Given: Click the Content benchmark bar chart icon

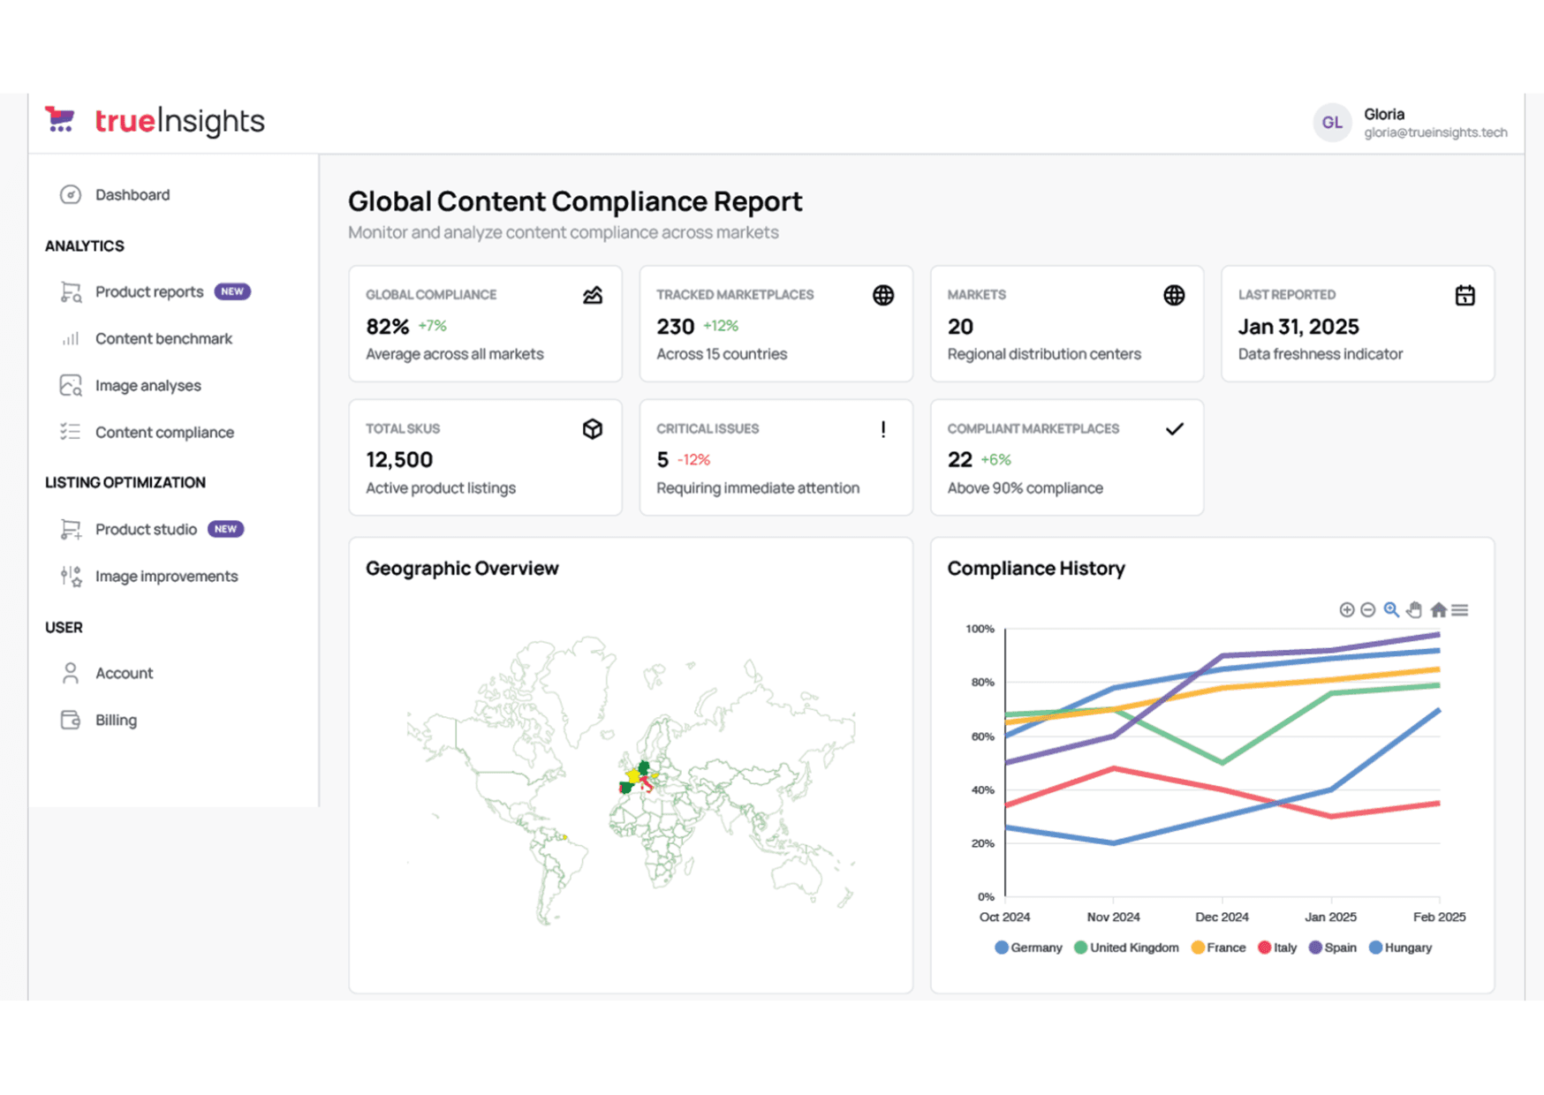Looking at the screenshot, I should click(71, 339).
